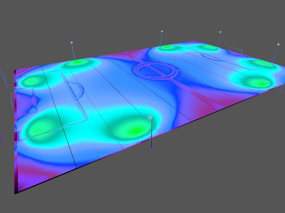Click the large green hotspot on left penalty box line
285x213 pixels.
[45, 126]
